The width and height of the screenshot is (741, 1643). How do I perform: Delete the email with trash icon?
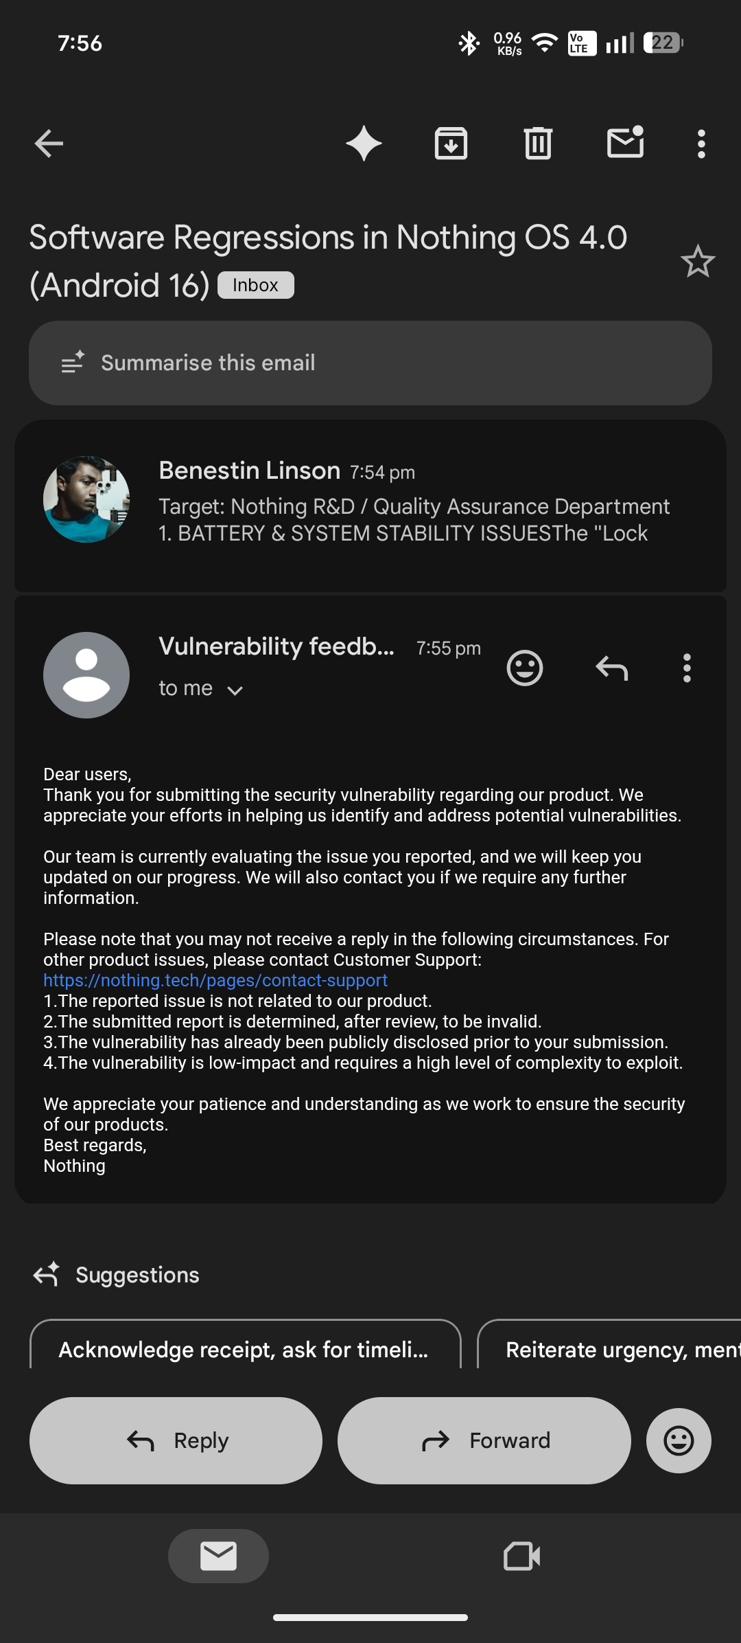(x=538, y=144)
